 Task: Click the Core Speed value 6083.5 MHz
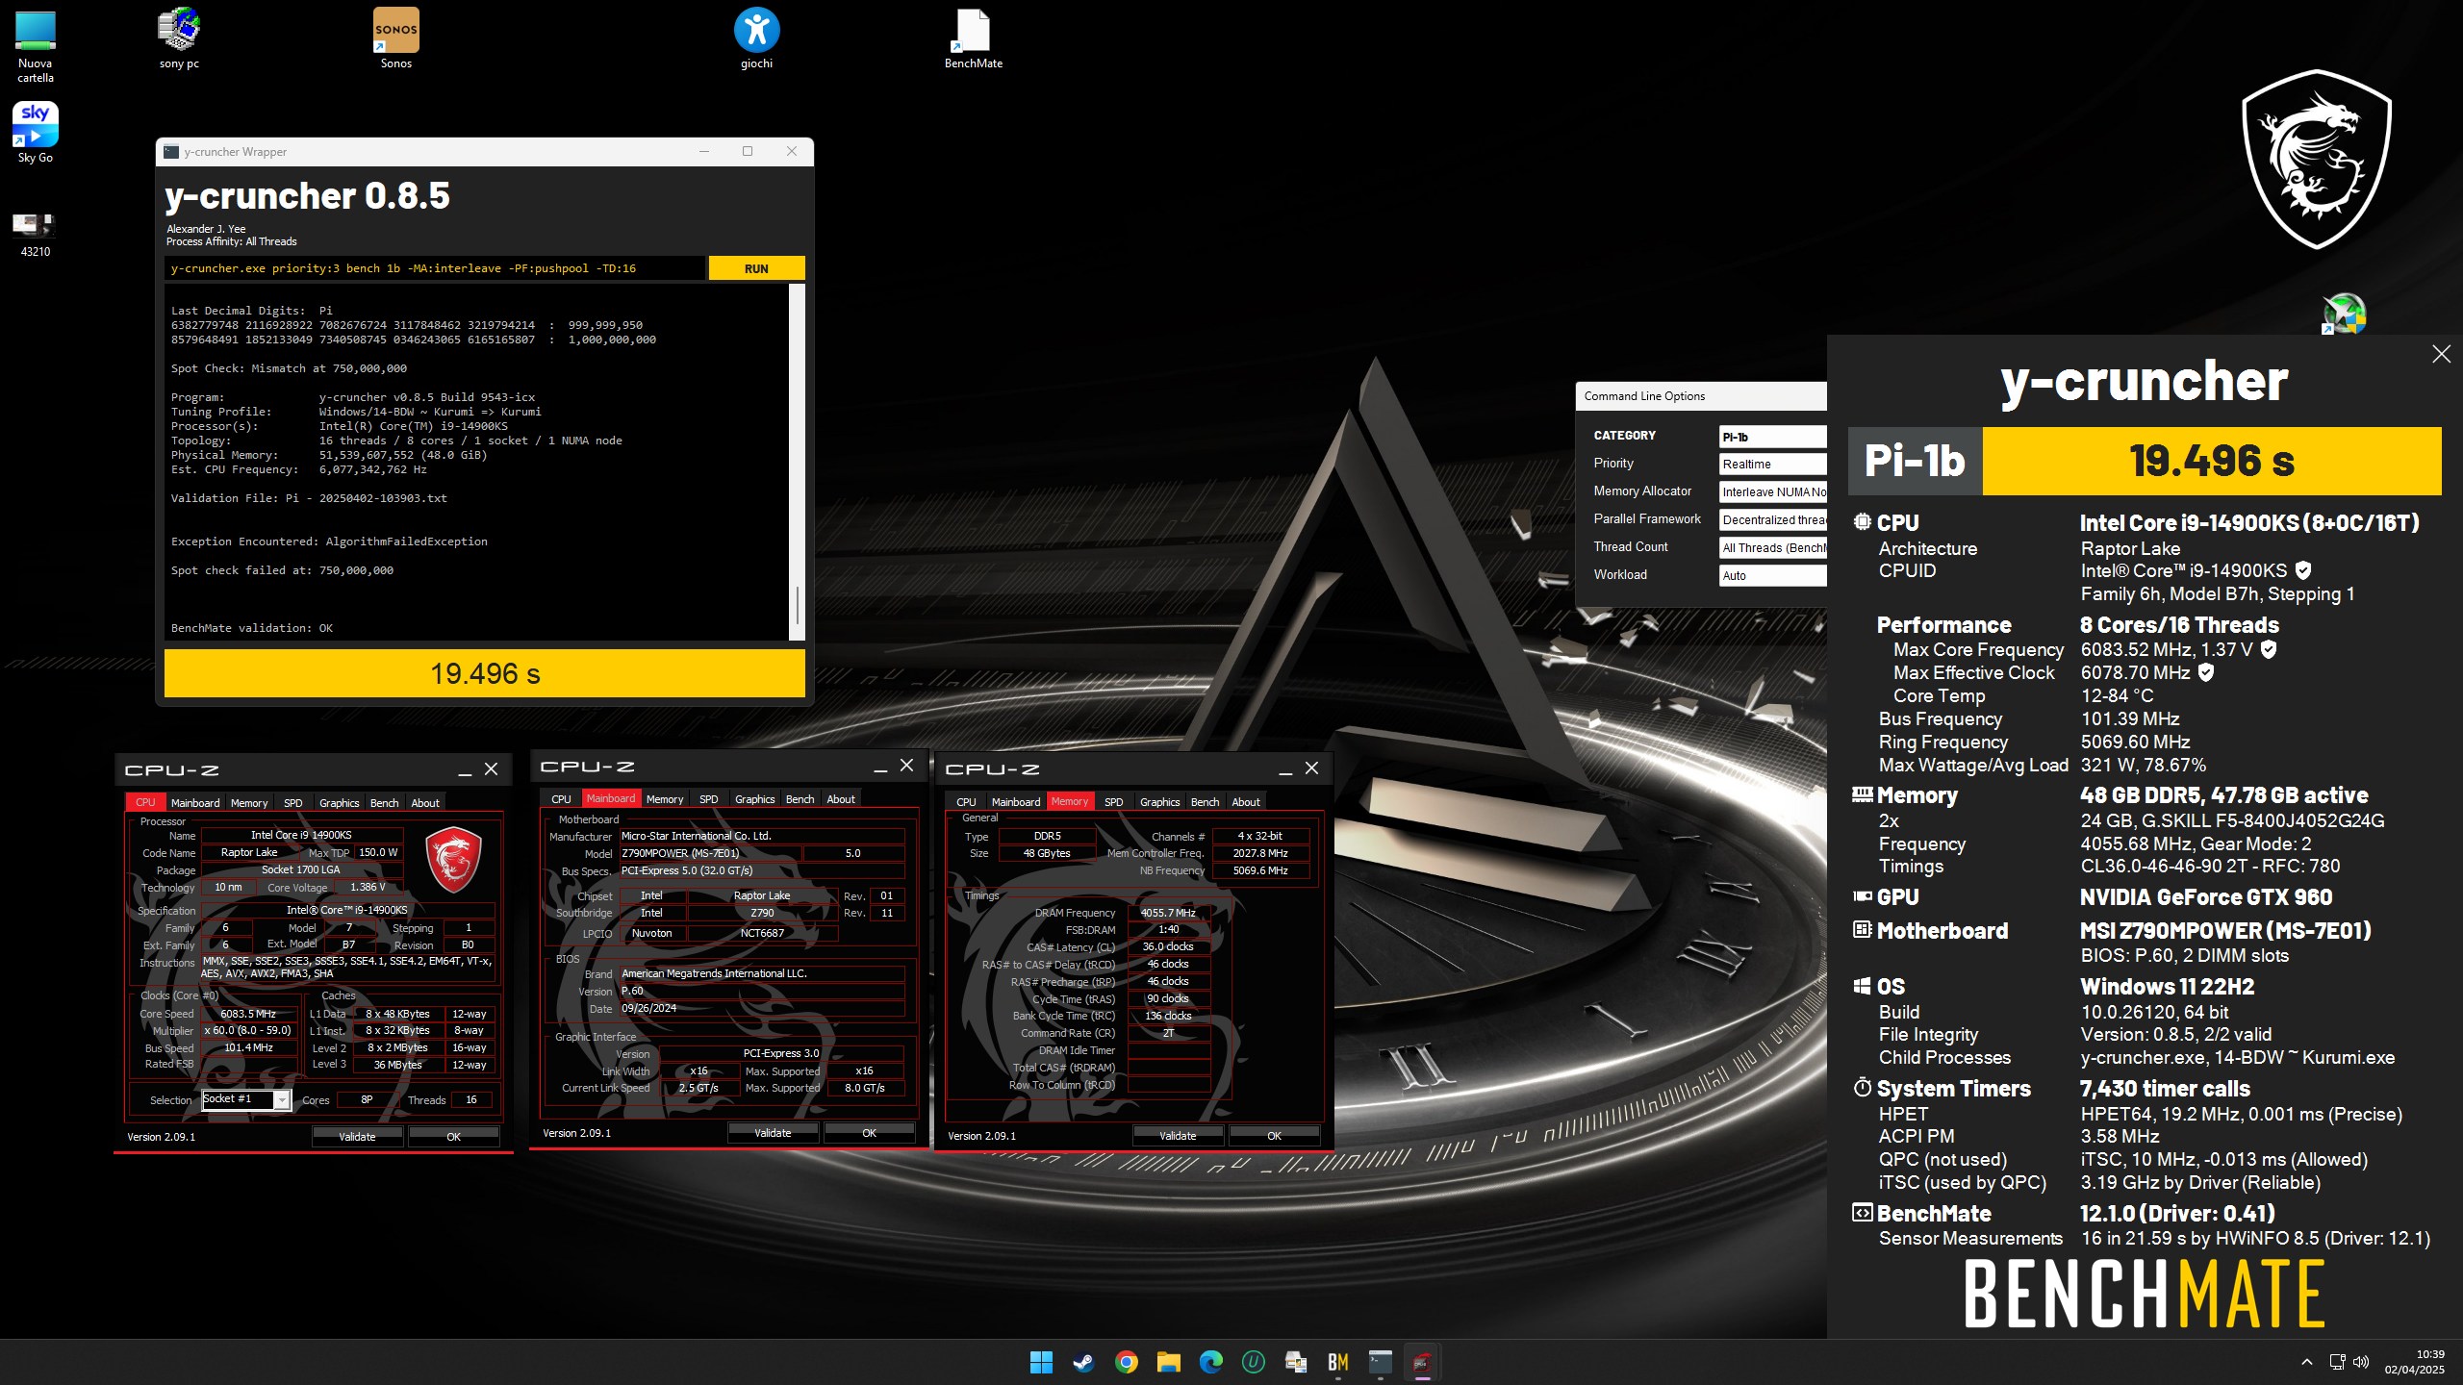[248, 1014]
